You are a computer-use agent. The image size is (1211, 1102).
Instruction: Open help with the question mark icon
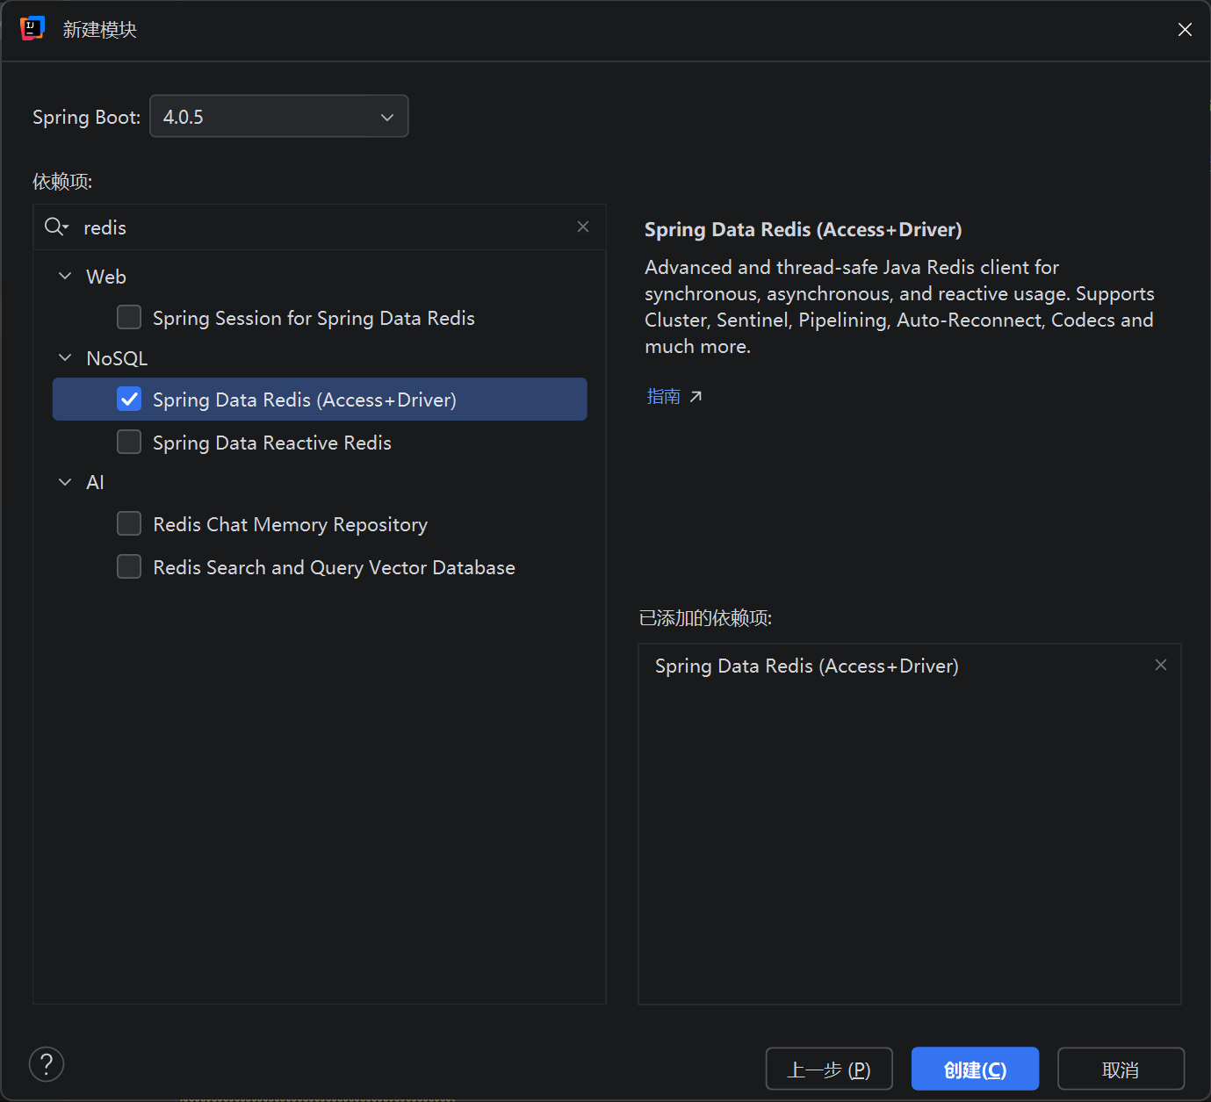[x=47, y=1064]
